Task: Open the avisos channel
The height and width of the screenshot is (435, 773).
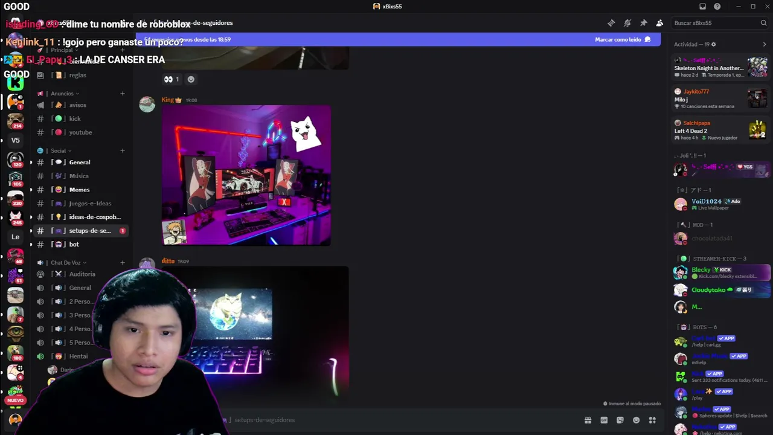Action: pos(81,105)
